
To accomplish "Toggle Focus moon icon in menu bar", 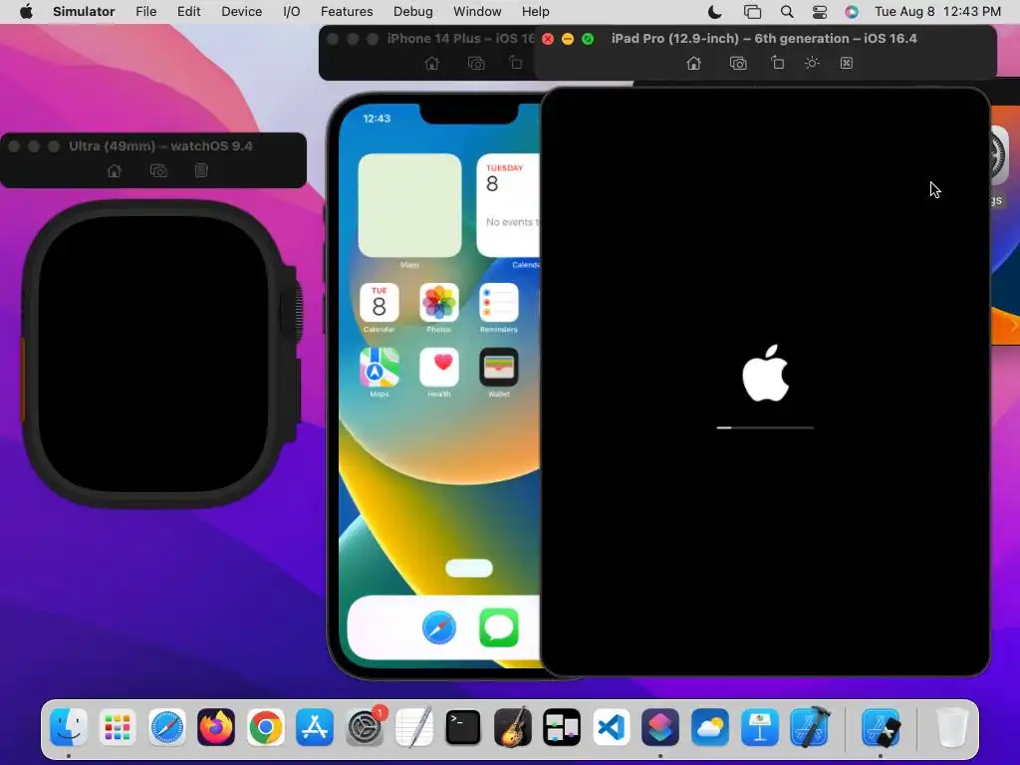I will pyautogui.click(x=714, y=12).
